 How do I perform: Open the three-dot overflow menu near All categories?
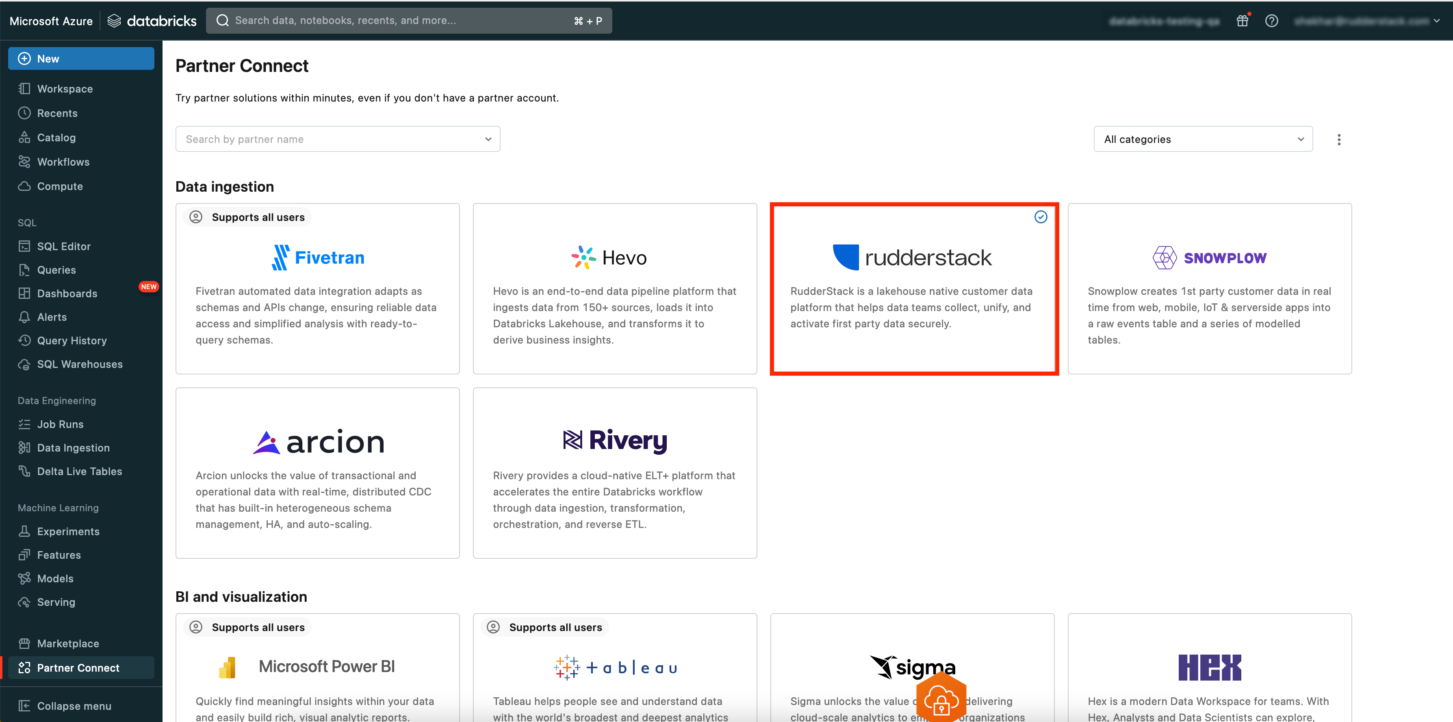click(1339, 138)
